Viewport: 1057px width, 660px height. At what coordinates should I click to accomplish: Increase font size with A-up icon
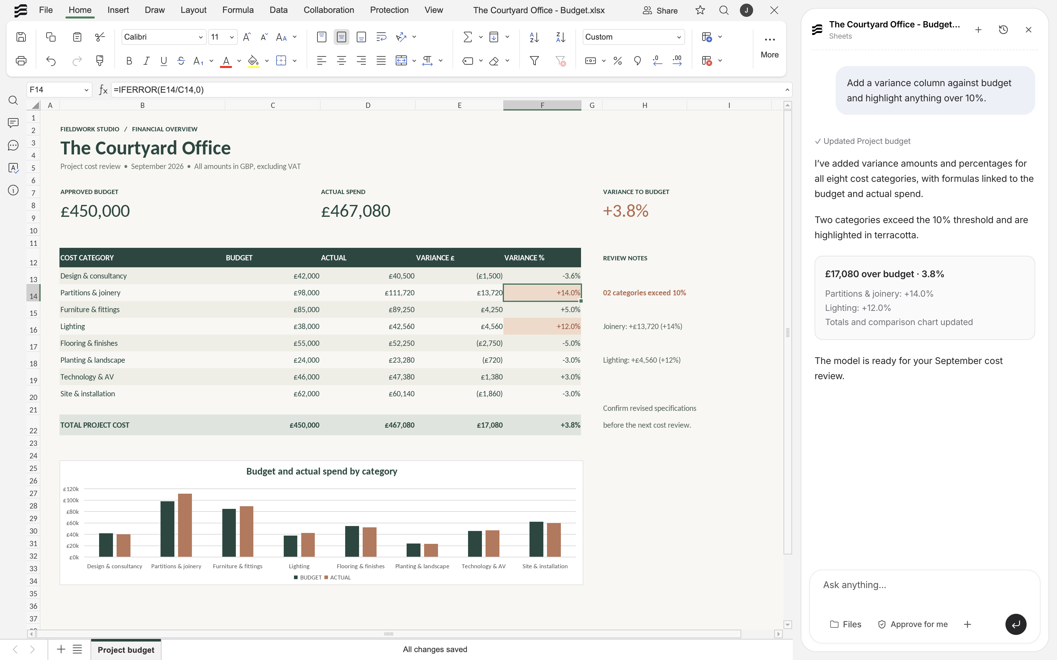247,37
